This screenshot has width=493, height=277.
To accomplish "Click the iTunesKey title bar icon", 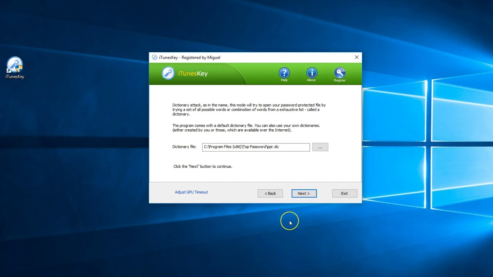I will point(154,57).
